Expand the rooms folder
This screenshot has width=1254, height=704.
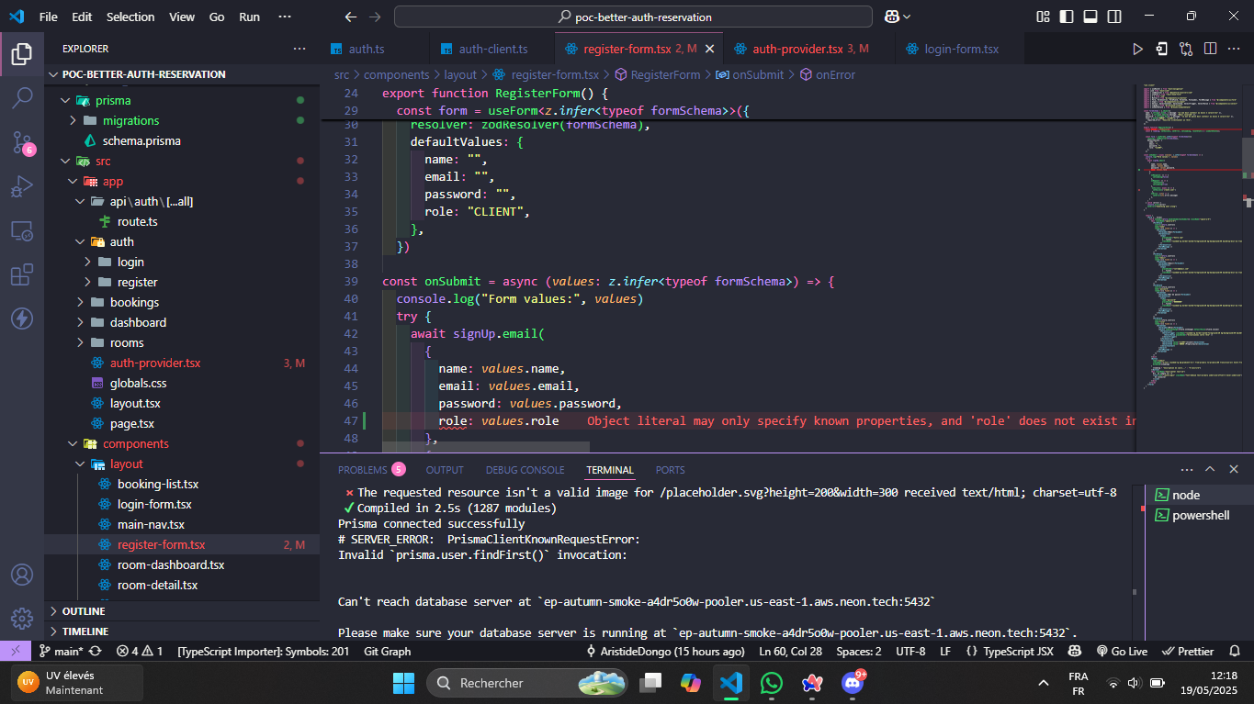pos(127,342)
